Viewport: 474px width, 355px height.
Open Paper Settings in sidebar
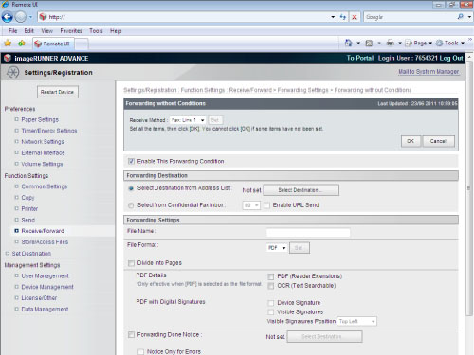(40, 120)
